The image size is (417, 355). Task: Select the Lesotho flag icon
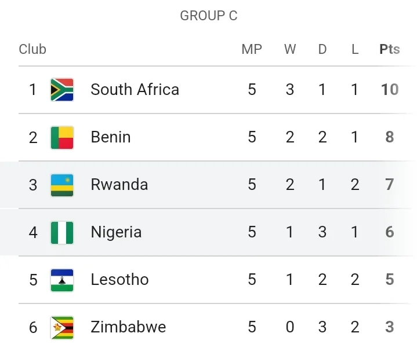(62, 280)
